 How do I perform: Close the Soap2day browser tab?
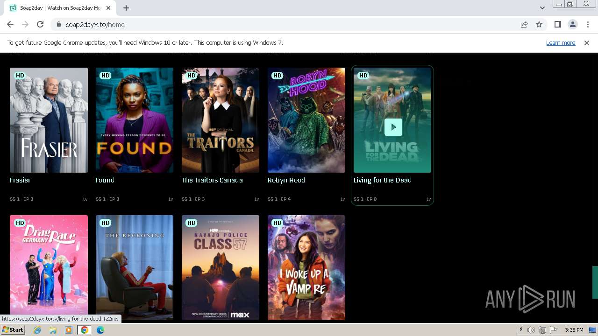click(108, 8)
